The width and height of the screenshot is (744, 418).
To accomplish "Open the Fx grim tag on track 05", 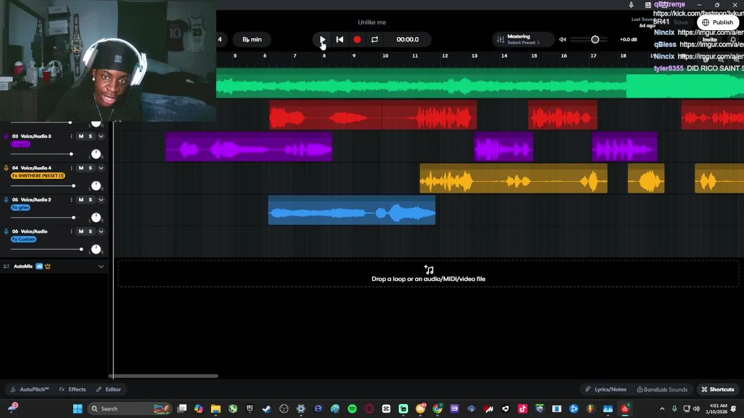I will coord(20,207).
